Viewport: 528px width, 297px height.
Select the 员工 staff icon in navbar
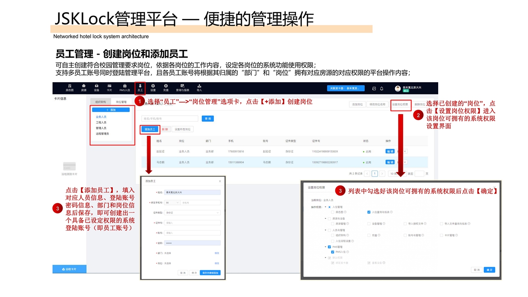(x=140, y=88)
